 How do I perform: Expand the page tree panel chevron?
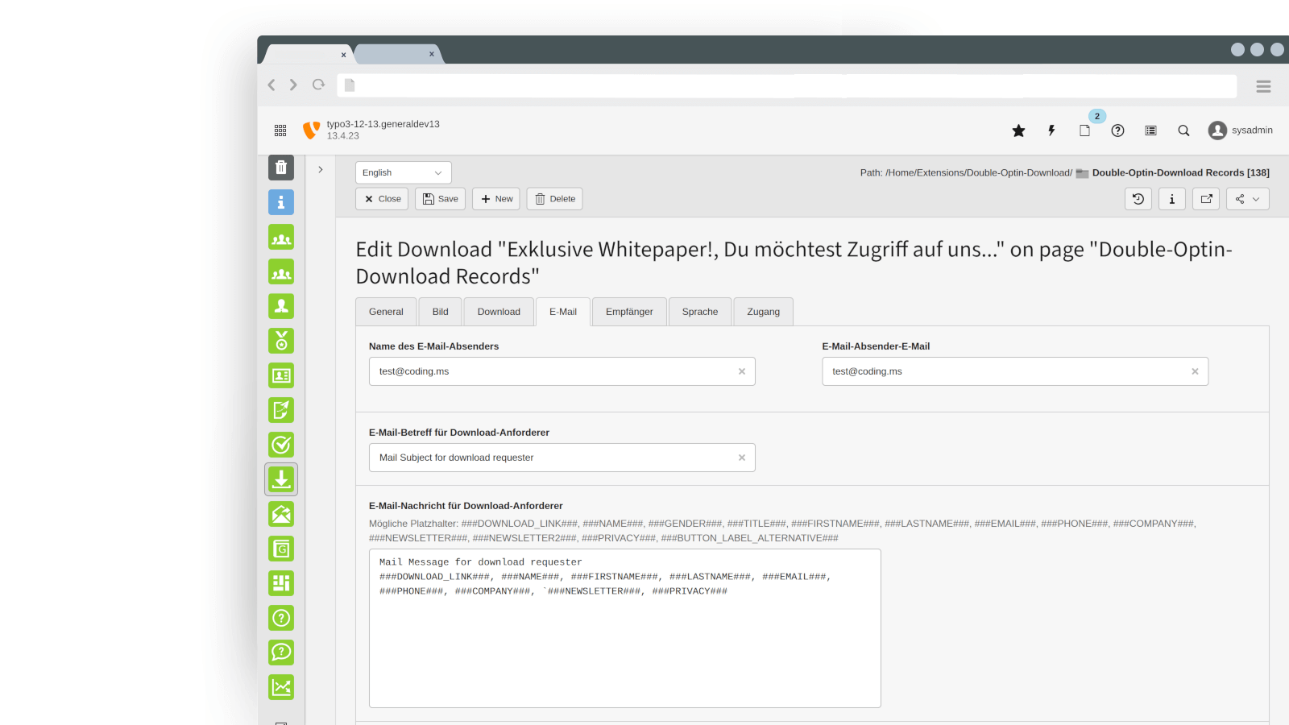pos(321,170)
